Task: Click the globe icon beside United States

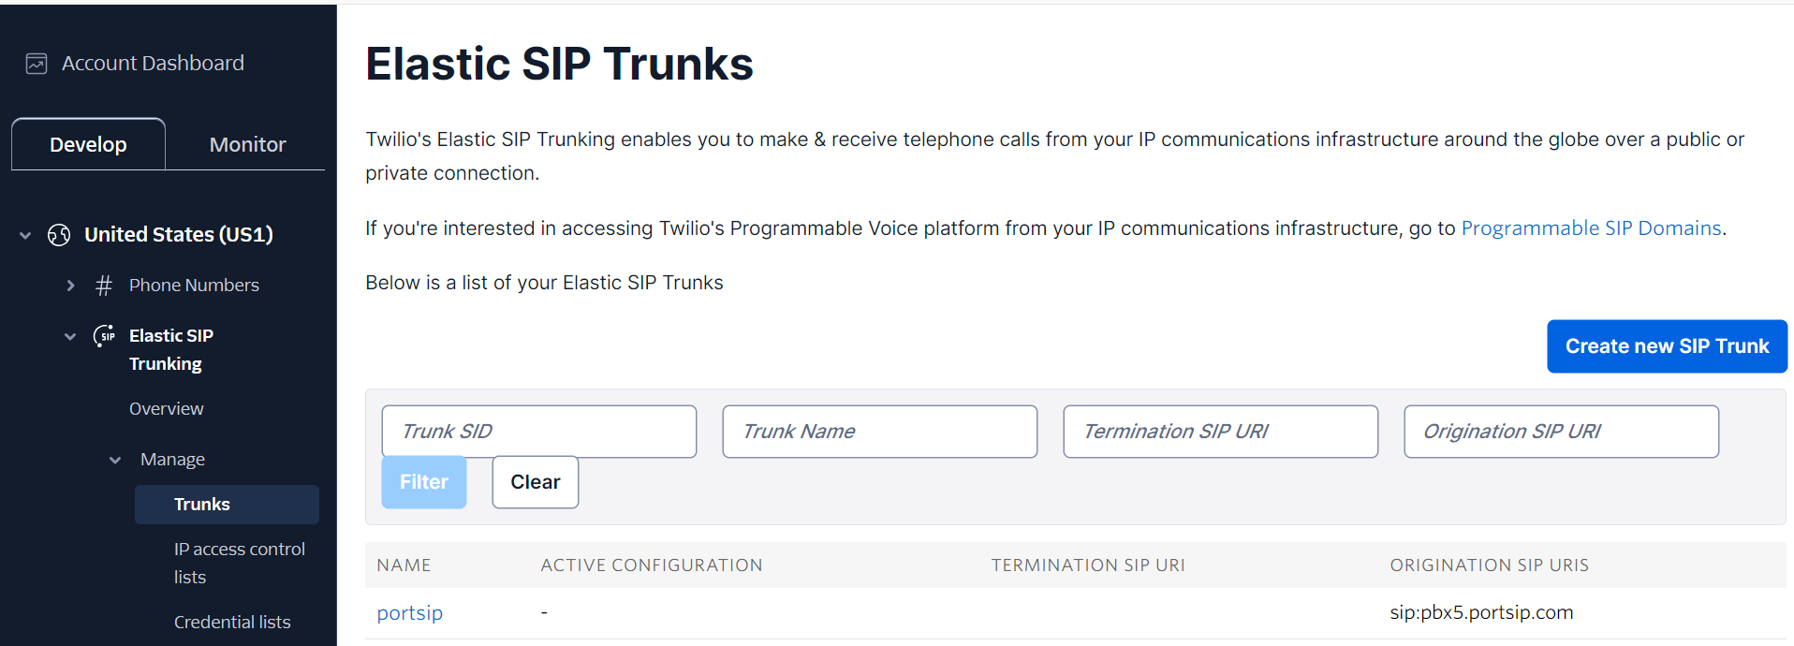Action: pos(59,235)
